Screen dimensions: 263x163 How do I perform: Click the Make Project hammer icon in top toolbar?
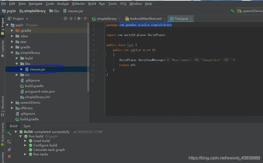[x=232, y=11]
